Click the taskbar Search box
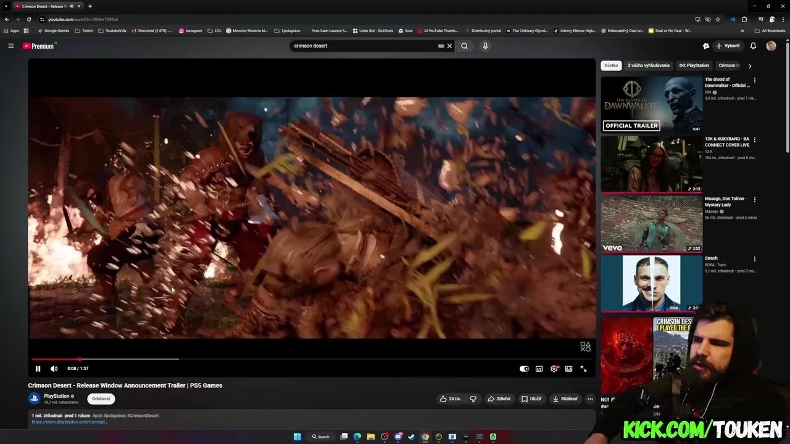Screen dimensions: 790x444 coord(320,437)
